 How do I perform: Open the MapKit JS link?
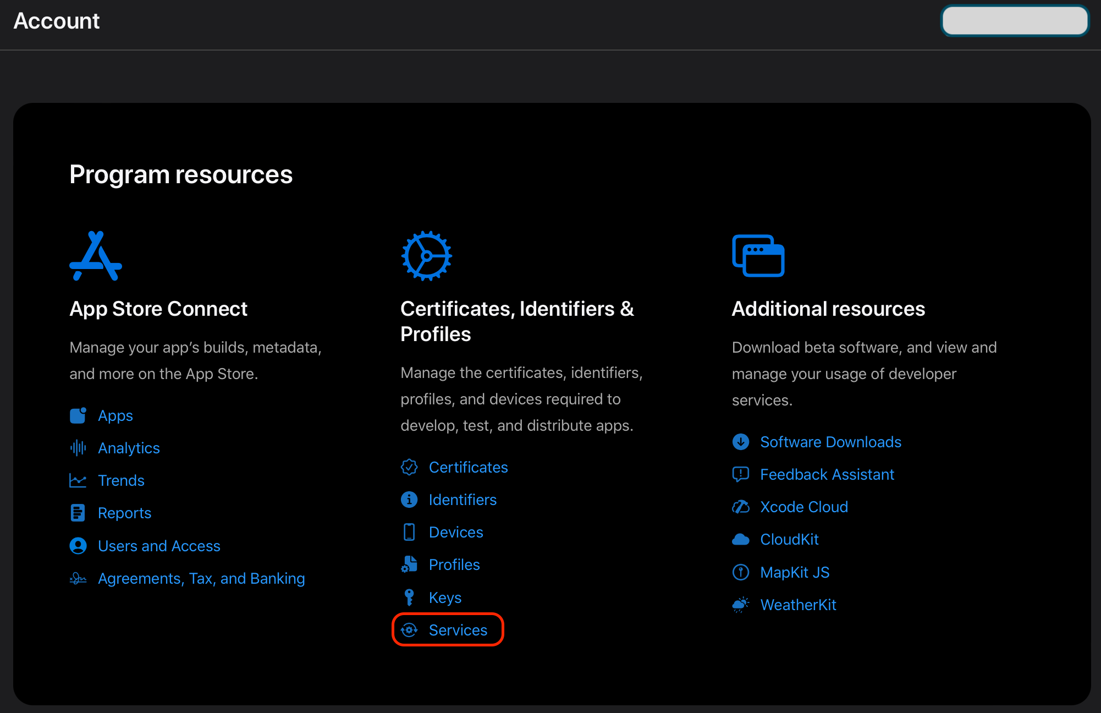click(795, 572)
